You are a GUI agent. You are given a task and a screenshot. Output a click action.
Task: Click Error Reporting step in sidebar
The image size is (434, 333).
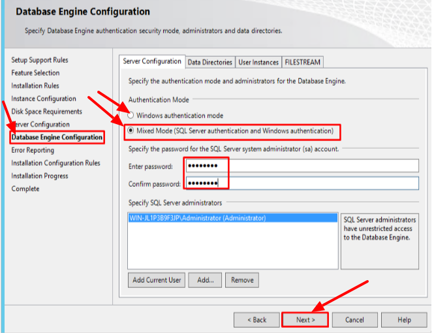[33, 150]
